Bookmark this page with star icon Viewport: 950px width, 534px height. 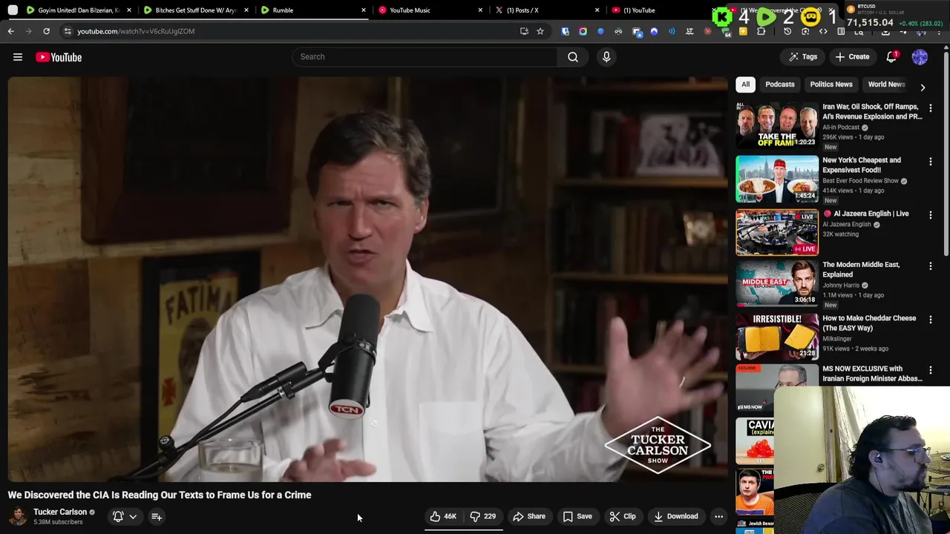point(540,31)
